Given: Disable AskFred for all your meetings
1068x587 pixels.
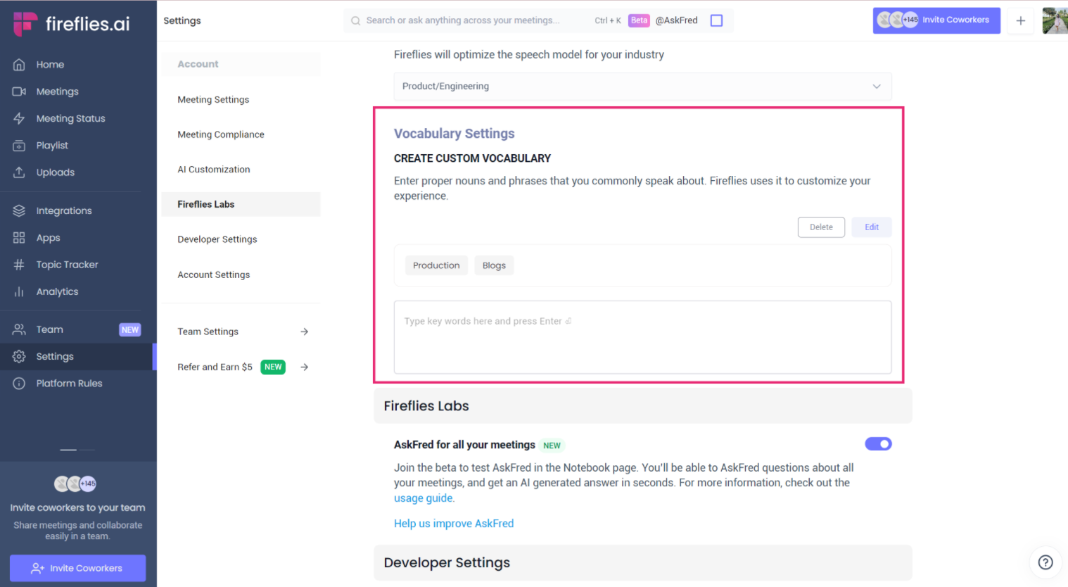Looking at the screenshot, I should 878,444.
